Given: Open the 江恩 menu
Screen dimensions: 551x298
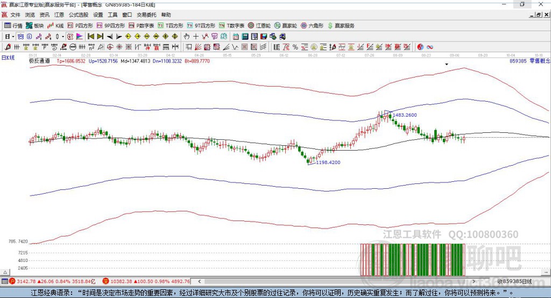Looking at the screenshot, I should point(59,15).
